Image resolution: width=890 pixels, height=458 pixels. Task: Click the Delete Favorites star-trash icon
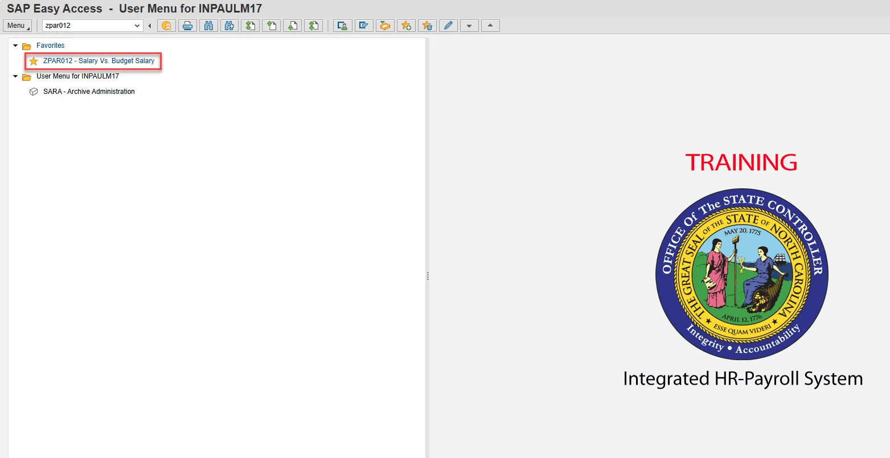point(427,26)
